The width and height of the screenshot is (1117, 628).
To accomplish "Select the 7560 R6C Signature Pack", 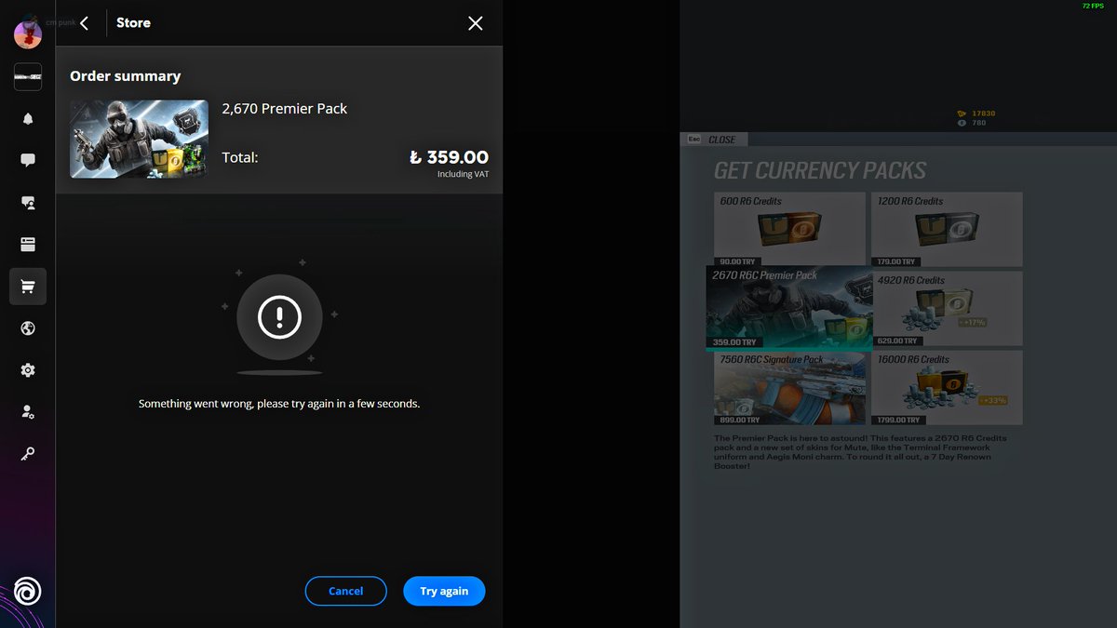I will click(x=789, y=387).
